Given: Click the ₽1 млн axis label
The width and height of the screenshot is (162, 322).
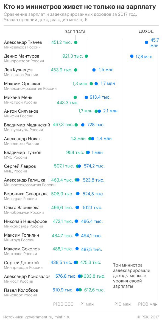Looking at the screenshot, I should (87, 304).
